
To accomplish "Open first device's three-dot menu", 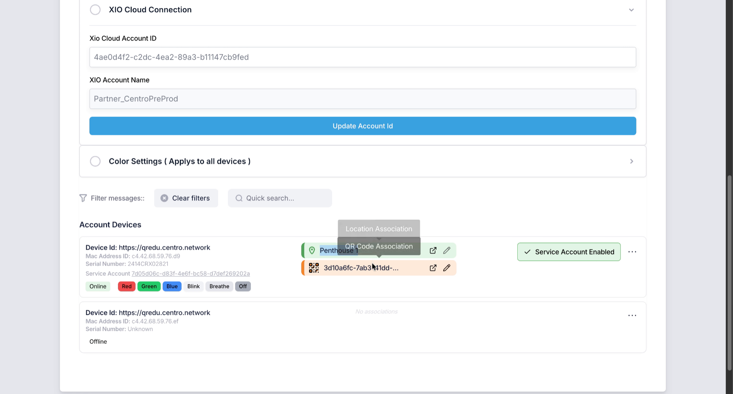I will (632, 252).
